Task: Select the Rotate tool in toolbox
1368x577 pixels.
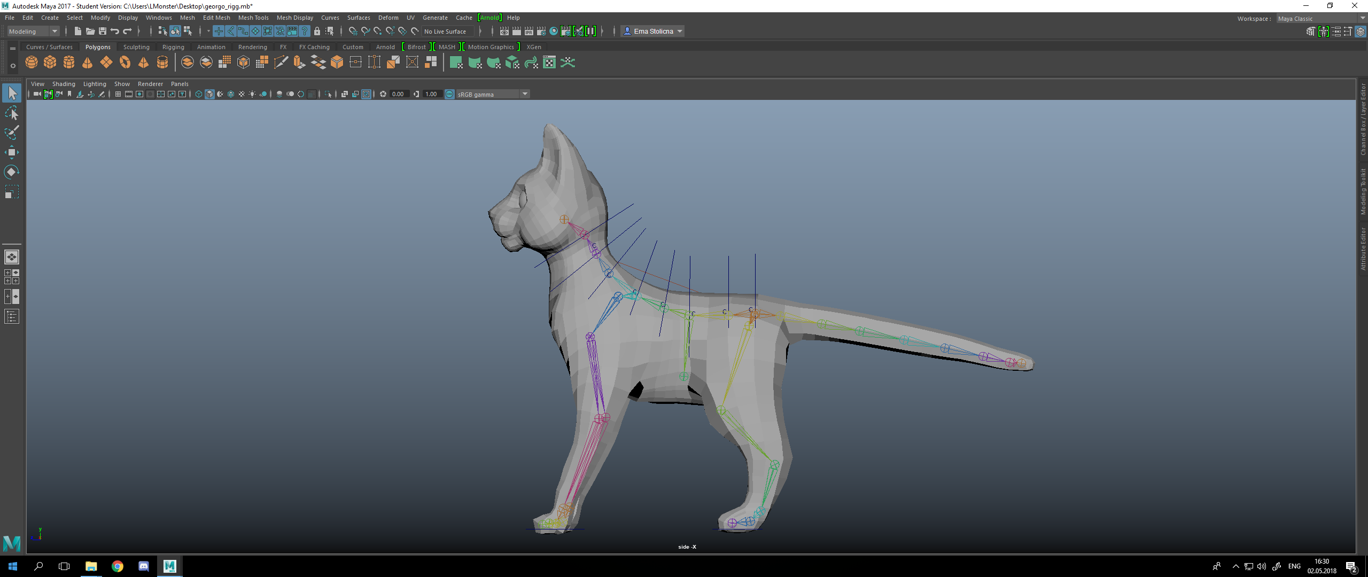Action: [x=11, y=171]
